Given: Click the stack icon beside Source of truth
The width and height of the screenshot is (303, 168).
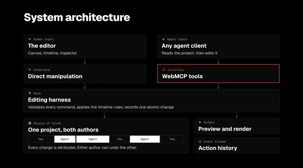Looking at the screenshot, I should [x=30, y=123].
